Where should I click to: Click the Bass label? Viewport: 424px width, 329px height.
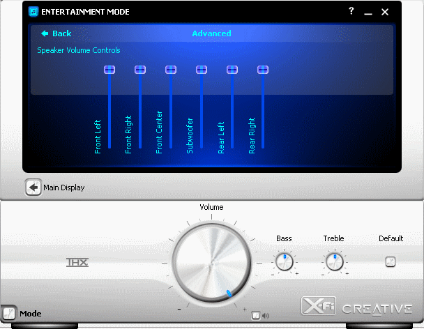pyautogui.click(x=284, y=238)
